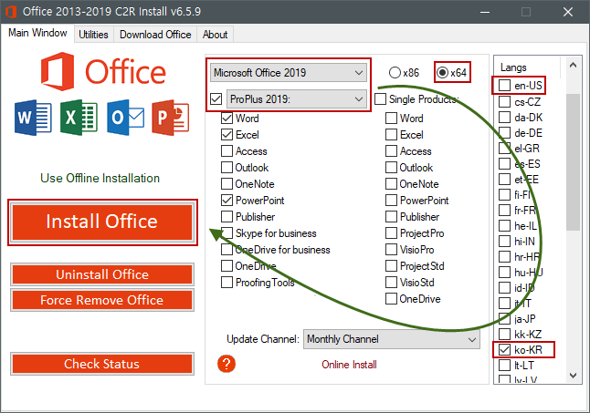Check Access under Single Products

391,151
